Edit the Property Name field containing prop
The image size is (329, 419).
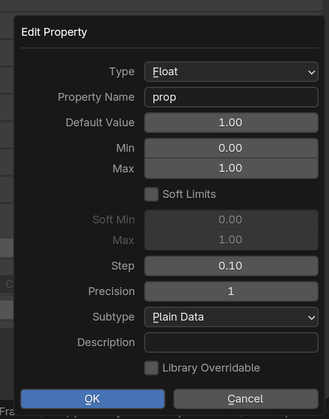pos(231,97)
